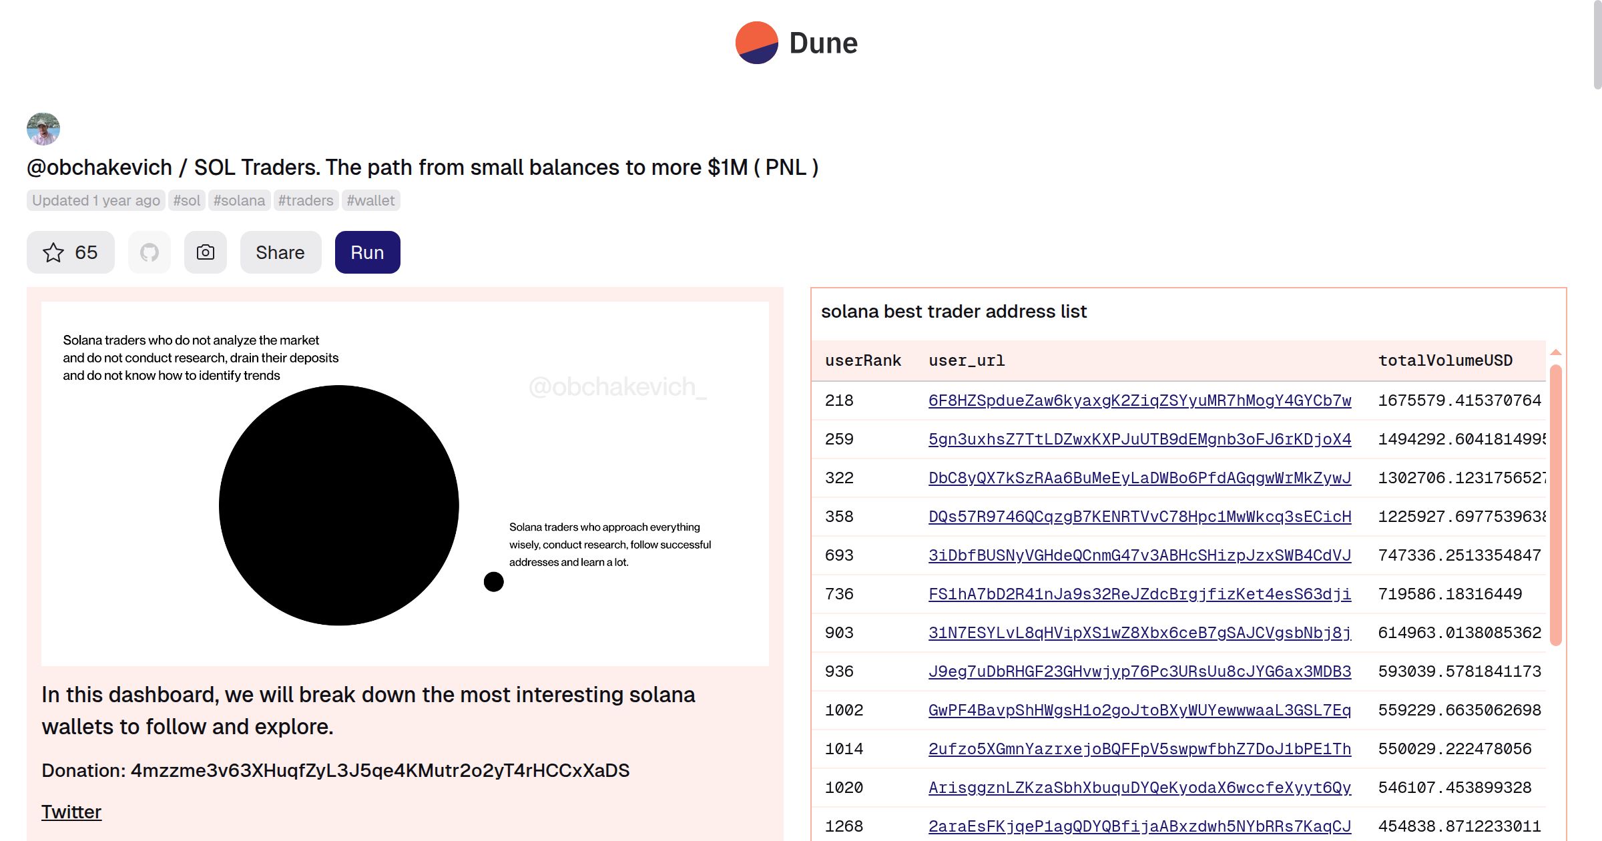Open the Twitter link
This screenshot has height=841, width=1602.
pos(71,812)
